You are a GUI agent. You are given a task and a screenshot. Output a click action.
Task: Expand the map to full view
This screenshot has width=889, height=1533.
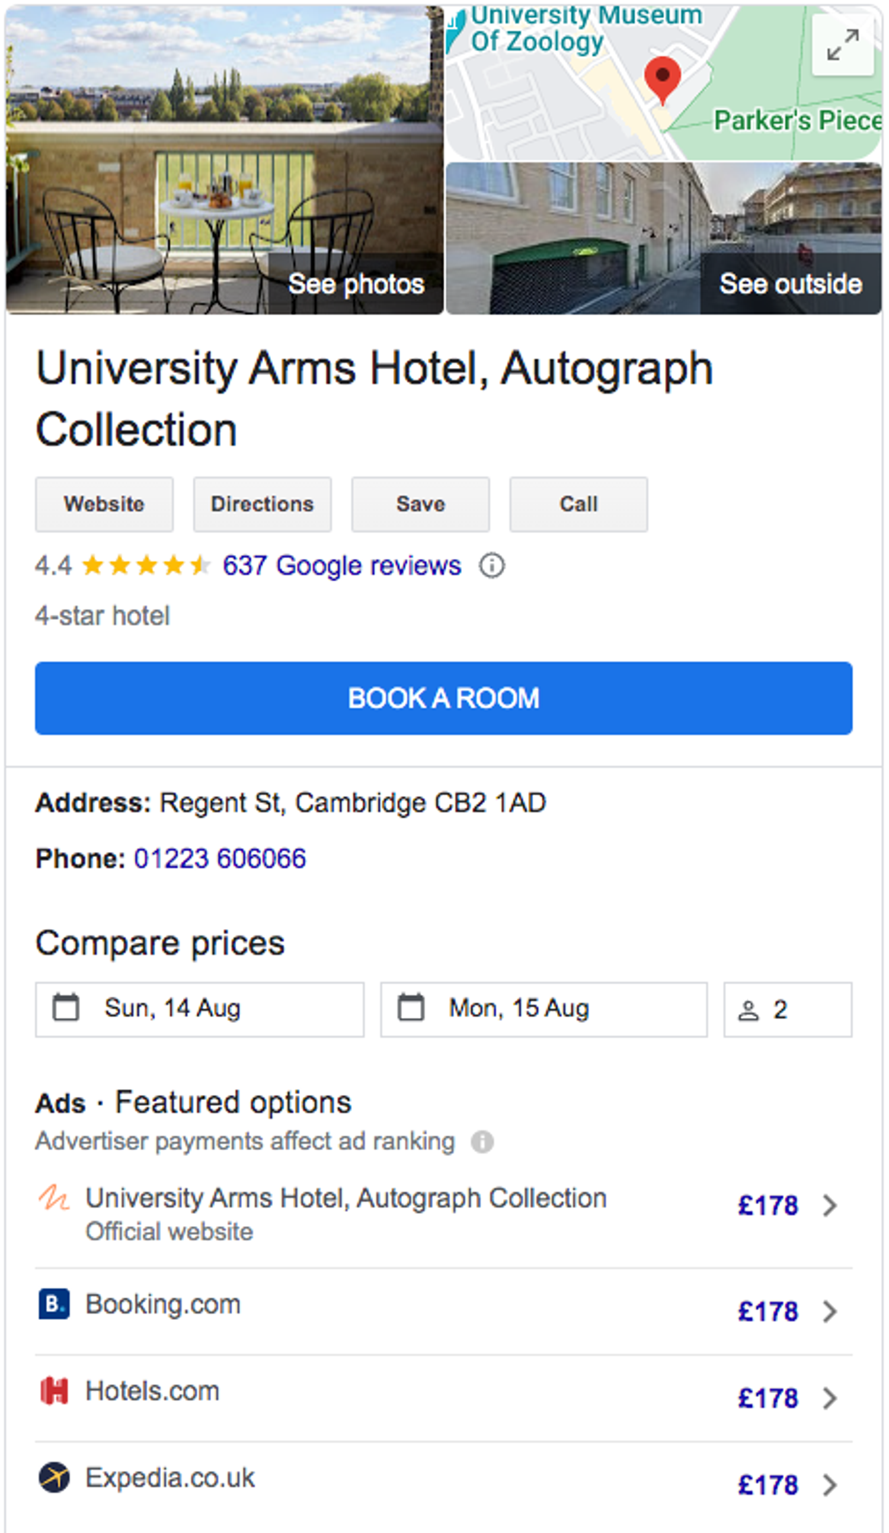(842, 46)
